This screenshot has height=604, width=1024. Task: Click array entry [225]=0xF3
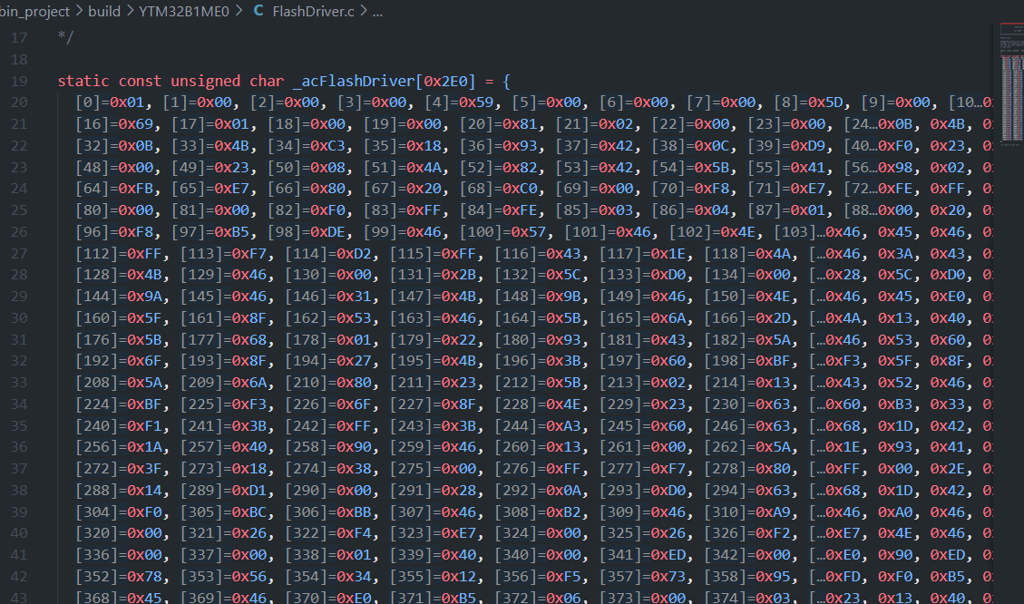coord(224,404)
